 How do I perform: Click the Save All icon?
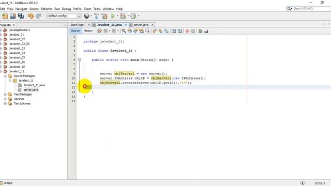21,16
